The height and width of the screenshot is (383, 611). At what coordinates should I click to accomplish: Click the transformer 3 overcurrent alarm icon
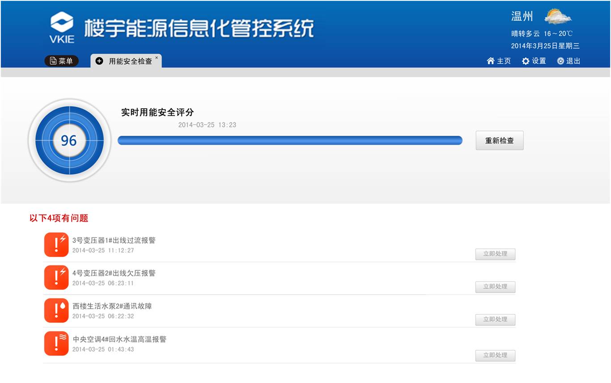[x=56, y=245]
